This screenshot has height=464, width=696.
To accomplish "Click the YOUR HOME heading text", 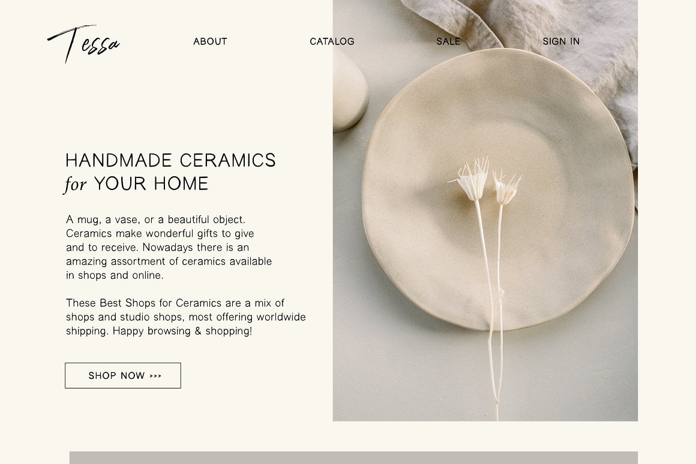I will pos(151,183).
